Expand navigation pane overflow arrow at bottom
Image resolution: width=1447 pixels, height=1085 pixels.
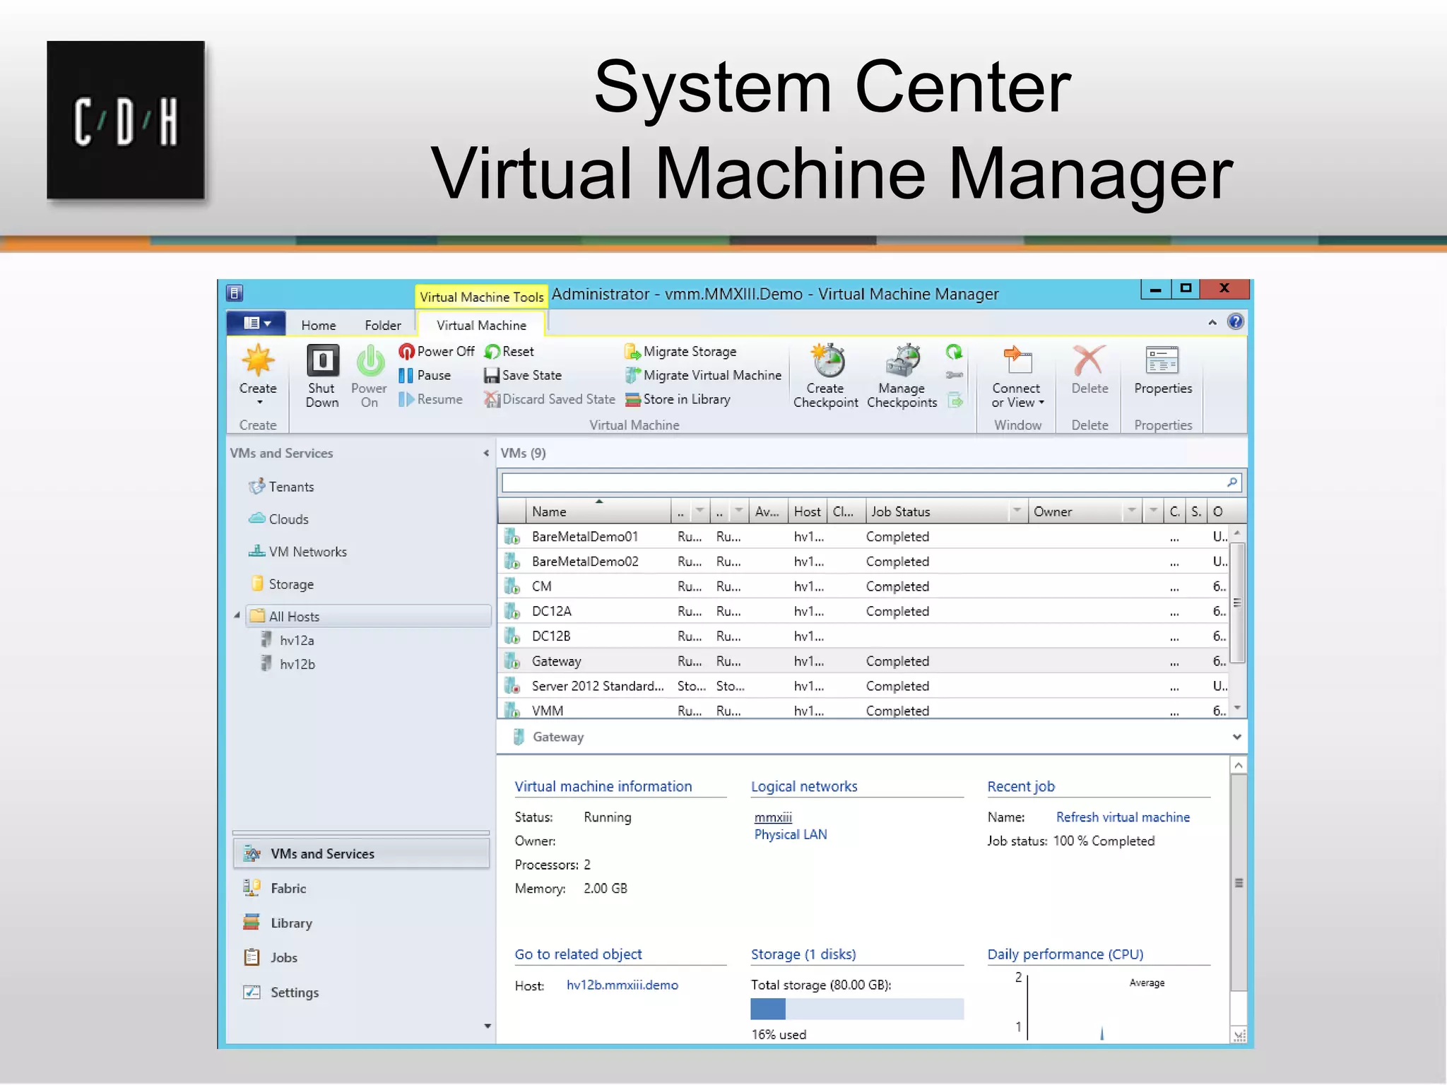488,1026
